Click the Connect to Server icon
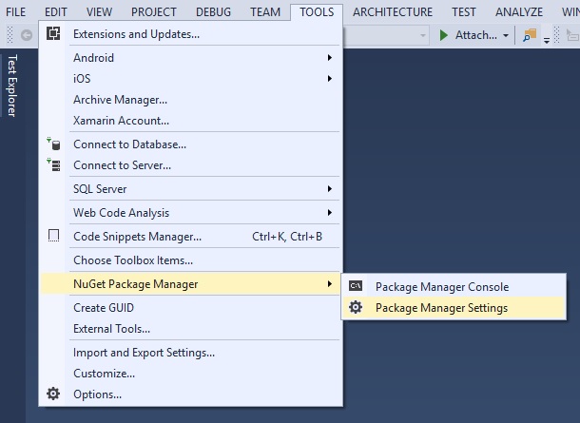Screen dimensions: 580x423 [x=54, y=165]
